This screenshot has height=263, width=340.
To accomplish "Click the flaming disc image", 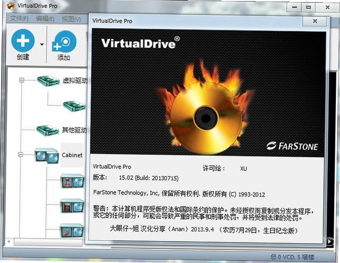I will (206, 107).
